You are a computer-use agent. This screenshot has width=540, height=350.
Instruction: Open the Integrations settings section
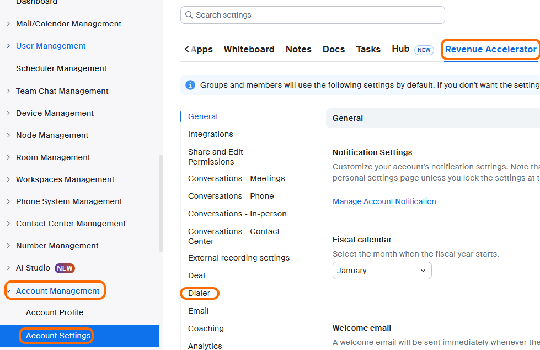click(x=210, y=134)
